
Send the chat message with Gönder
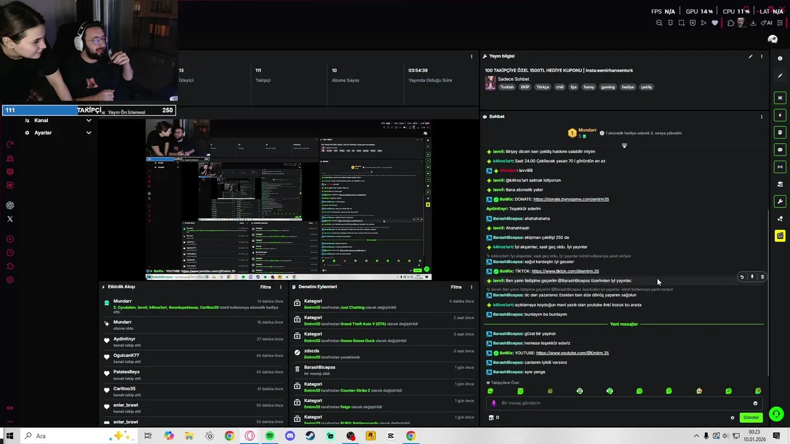coord(751,417)
